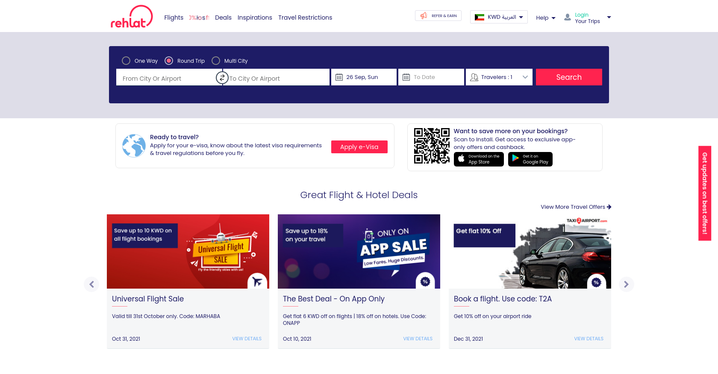This screenshot has width=718, height=374.
Task: Select the Multi City radio button
Action: [x=216, y=61]
